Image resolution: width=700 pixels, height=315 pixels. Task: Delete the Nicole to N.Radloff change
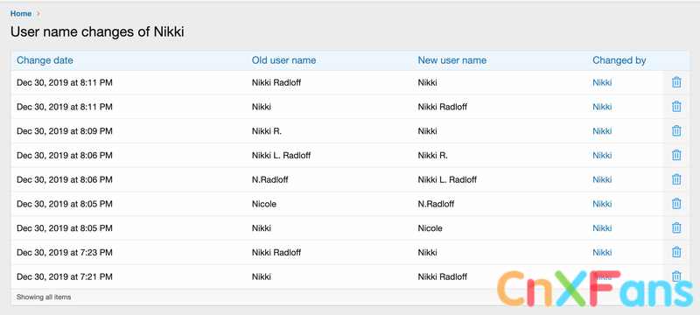pos(676,204)
